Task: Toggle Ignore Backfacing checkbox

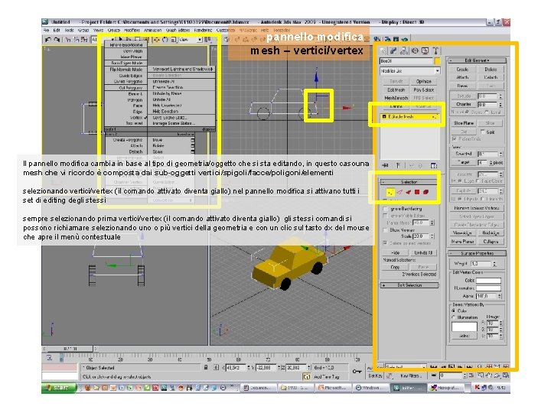Action: pyautogui.click(x=386, y=208)
